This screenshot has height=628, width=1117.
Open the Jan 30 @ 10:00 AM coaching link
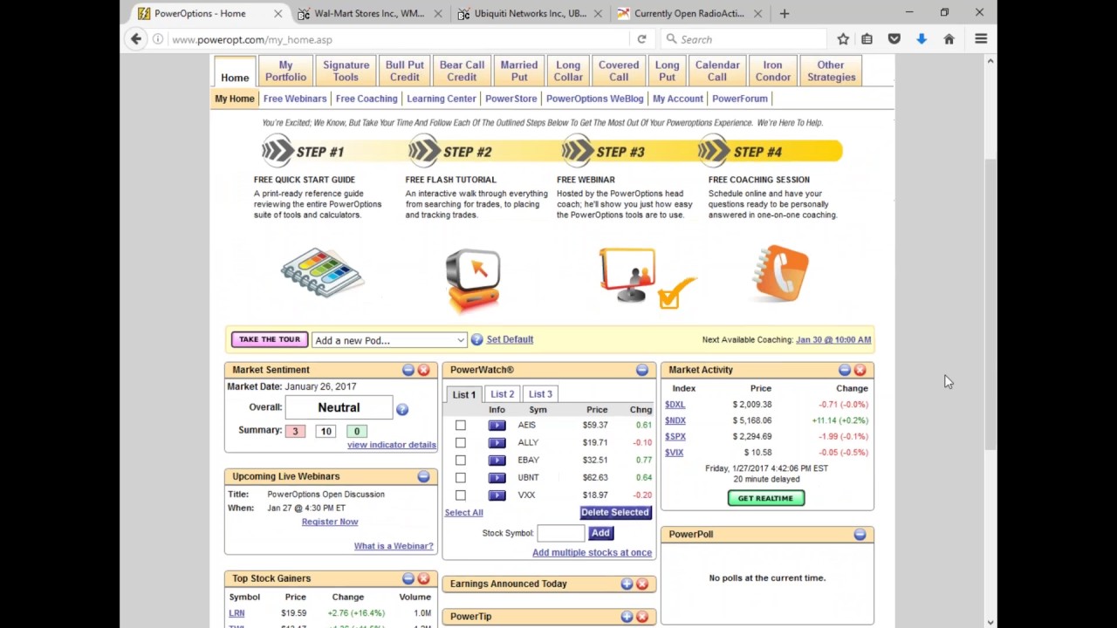tap(833, 340)
